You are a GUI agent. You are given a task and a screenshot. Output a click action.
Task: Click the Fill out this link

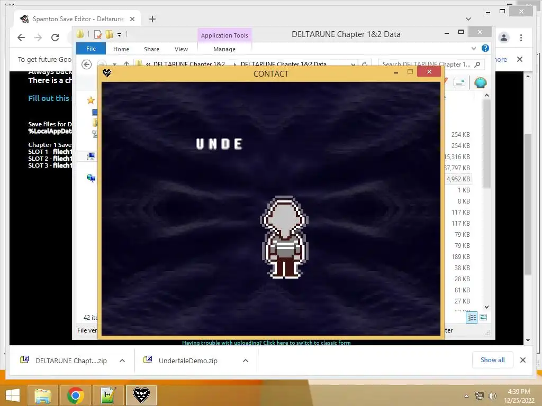pyautogui.click(x=48, y=98)
